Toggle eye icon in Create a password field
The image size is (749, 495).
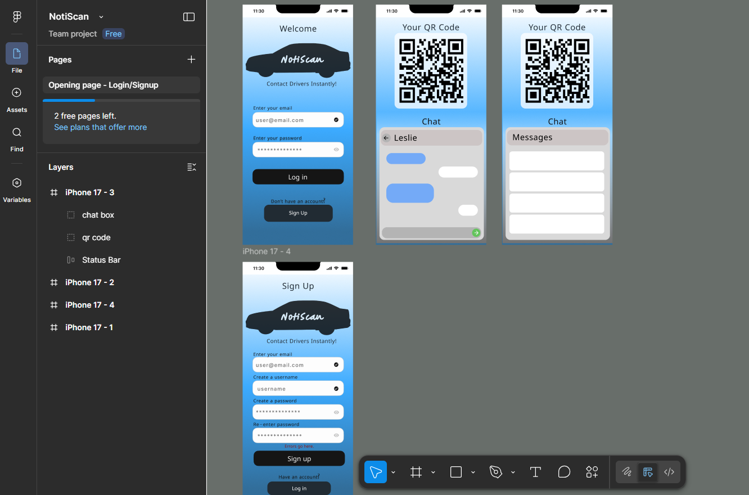coord(336,412)
